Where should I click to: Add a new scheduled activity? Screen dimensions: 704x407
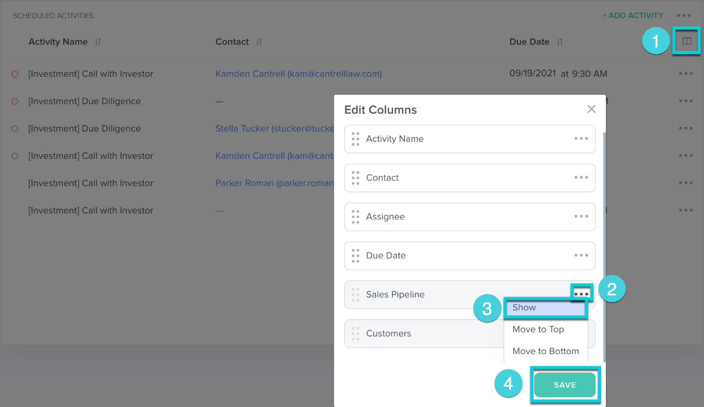[x=633, y=16]
